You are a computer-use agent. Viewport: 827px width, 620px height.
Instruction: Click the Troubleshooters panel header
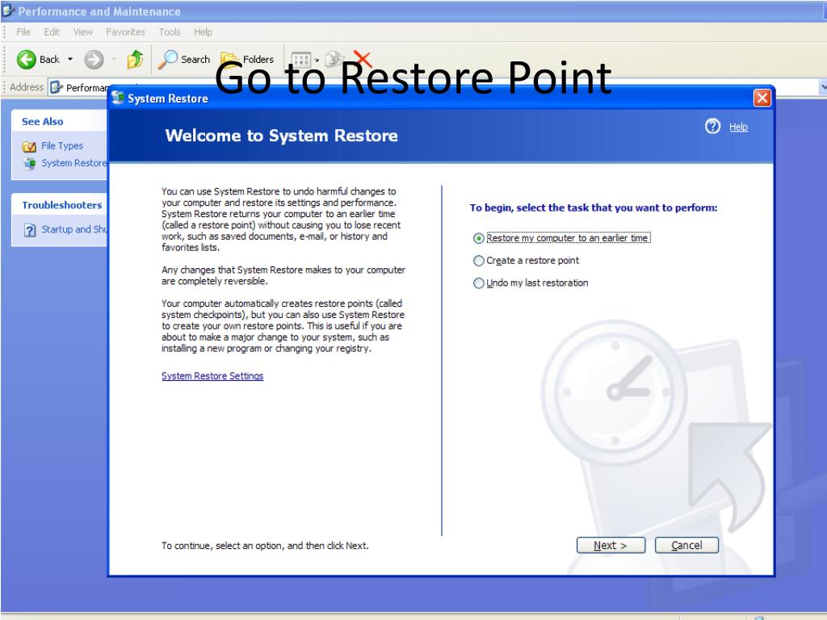59,205
